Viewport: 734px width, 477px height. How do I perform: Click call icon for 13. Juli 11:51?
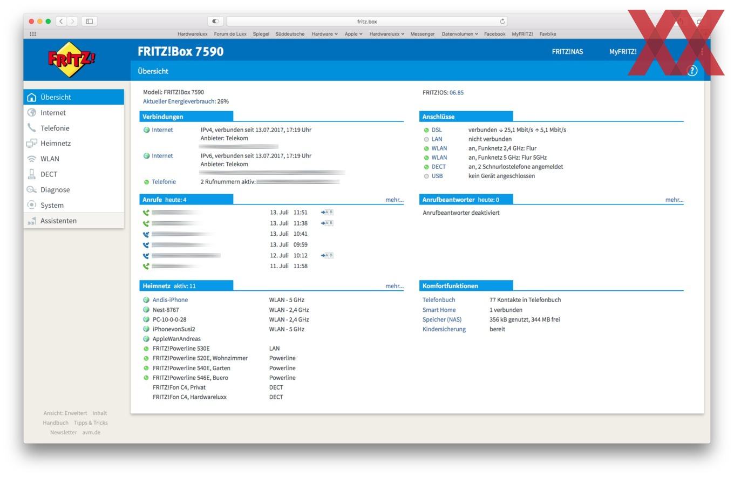tap(146, 213)
